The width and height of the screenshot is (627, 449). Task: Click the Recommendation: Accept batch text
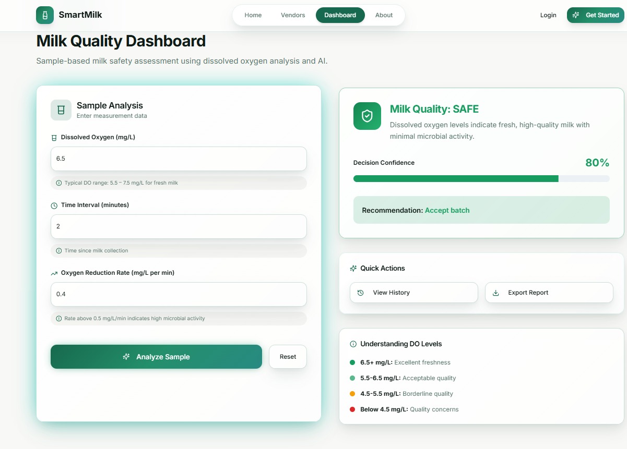pos(416,211)
